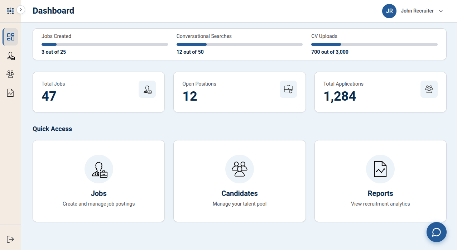Open the app grid launcher icon
The width and height of the screenshot is (457, 250).
coord(10,11)
